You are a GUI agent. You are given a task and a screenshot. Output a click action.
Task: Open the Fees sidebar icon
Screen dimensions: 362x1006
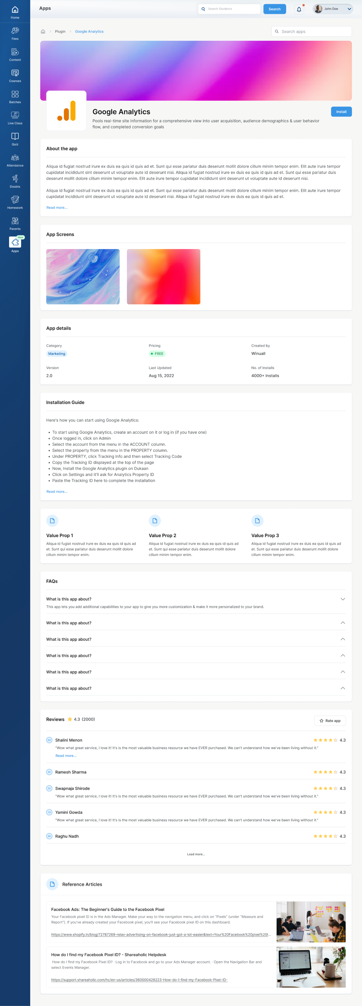15,30
